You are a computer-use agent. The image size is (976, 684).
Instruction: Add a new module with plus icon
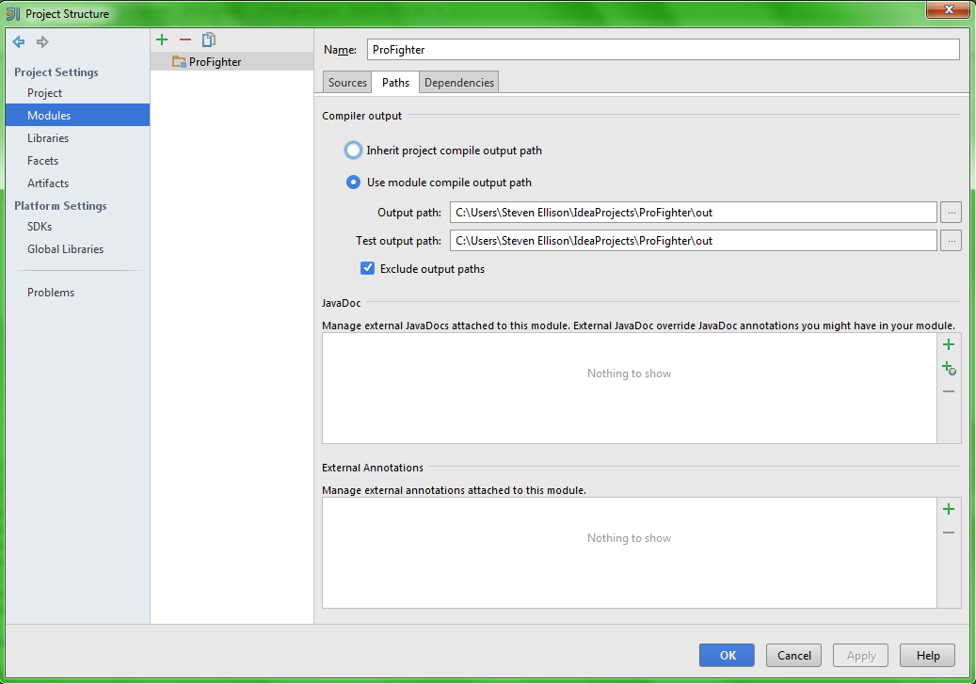coord(162,40)
